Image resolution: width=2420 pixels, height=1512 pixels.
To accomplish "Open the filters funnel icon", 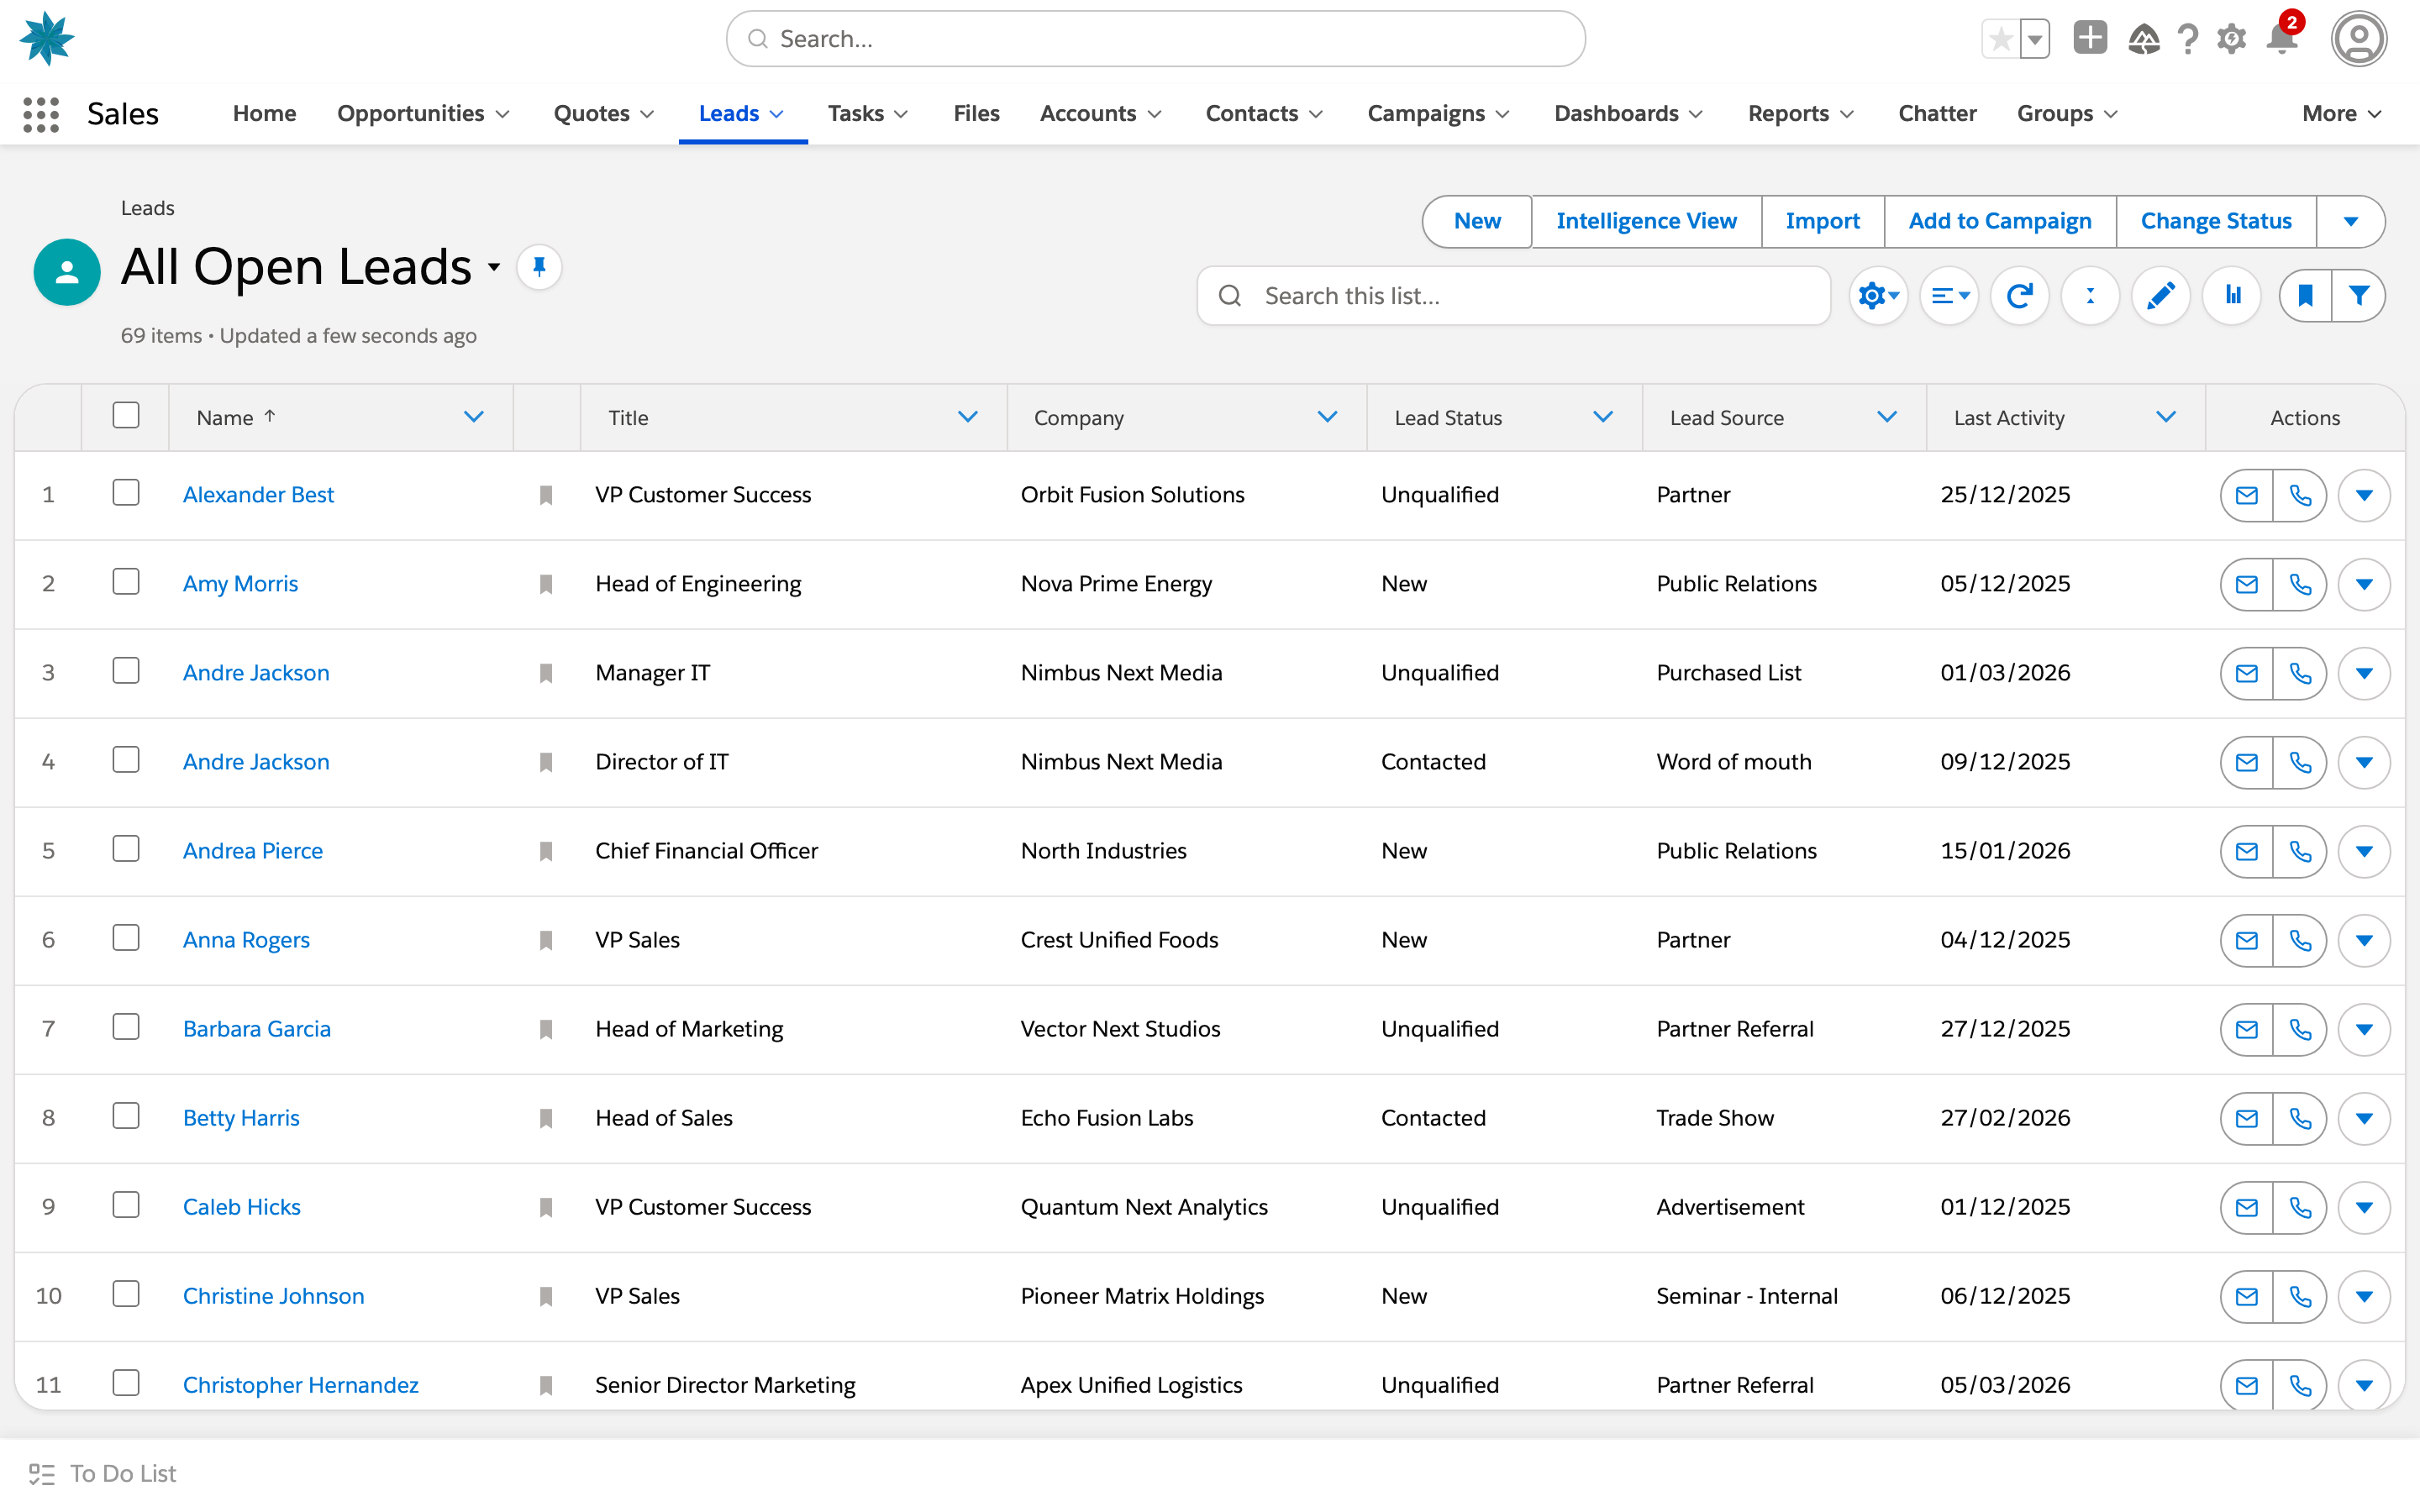I will [2359, 296].
